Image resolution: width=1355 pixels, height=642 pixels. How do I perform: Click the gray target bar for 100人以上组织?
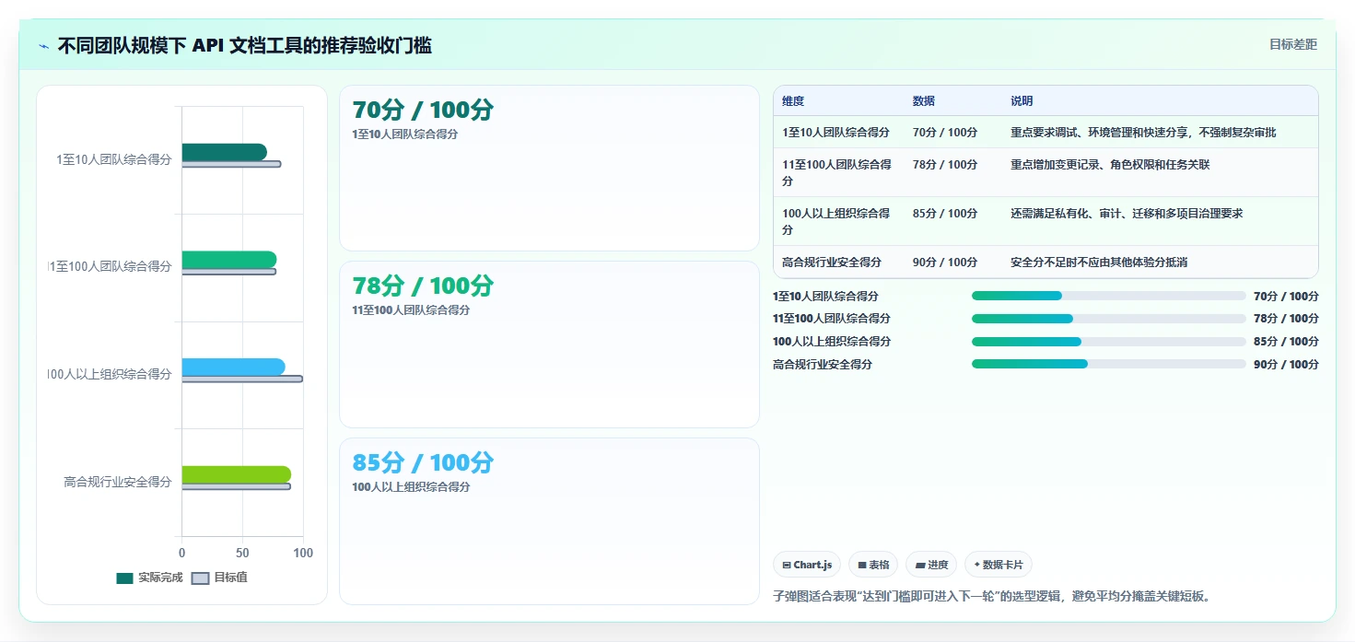tap(241, 379)
